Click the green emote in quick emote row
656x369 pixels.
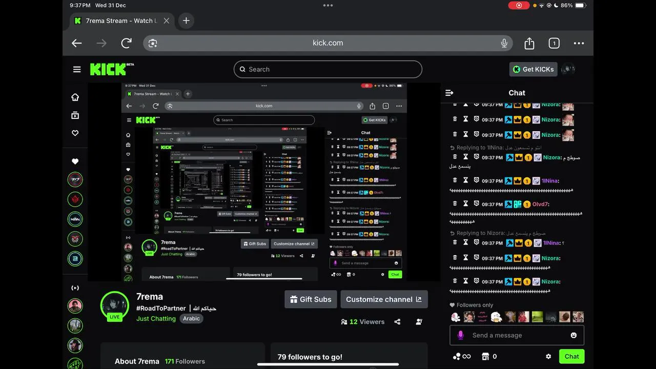click(537, 317)
